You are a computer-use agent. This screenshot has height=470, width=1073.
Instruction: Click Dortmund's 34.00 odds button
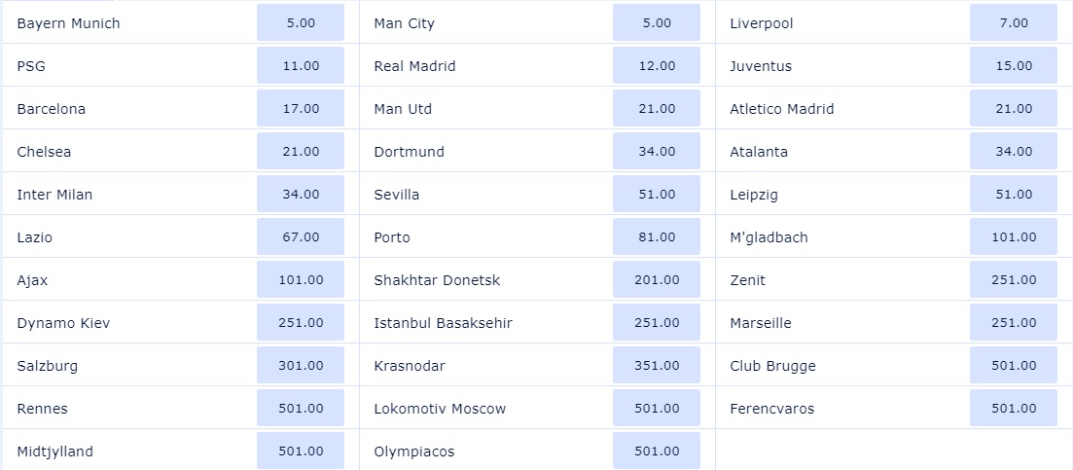point(657,152)
